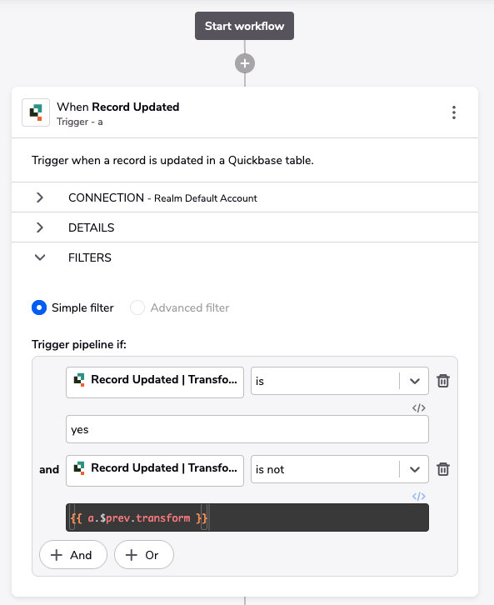The image size is (494, 605).
Task: Toggle blue code mode icon above the transform field
Action: (x=419, y=496)
